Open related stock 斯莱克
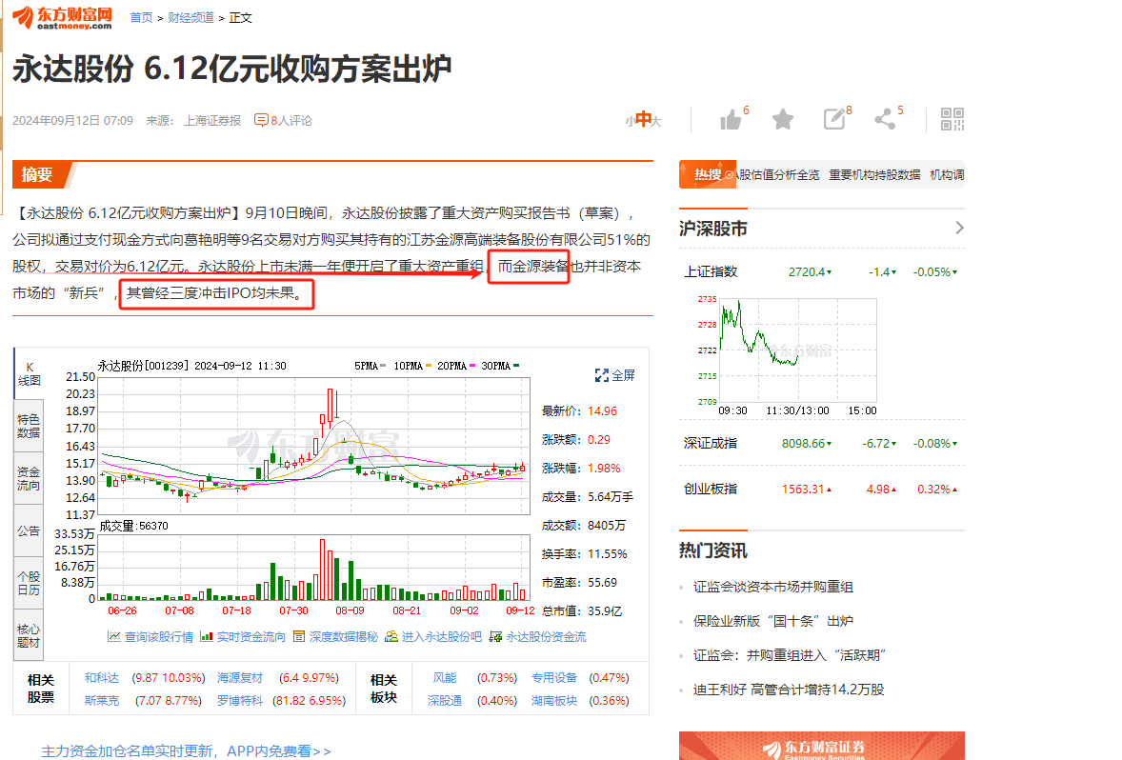 tap(102, 701)
